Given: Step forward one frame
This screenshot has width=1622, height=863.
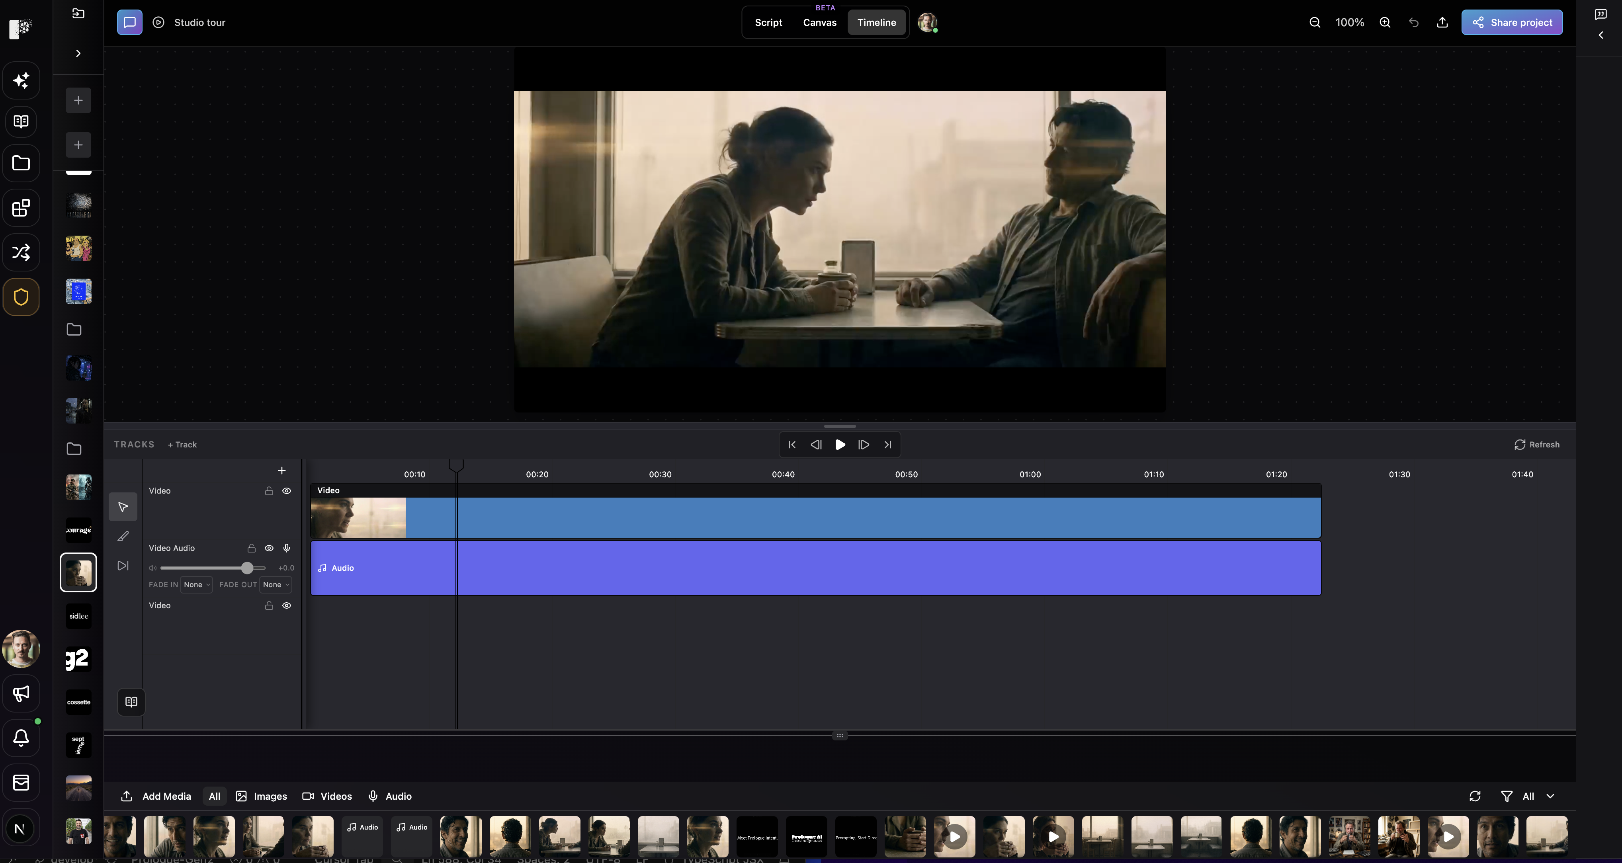Looking at the screenshot, I should (864, 444).
